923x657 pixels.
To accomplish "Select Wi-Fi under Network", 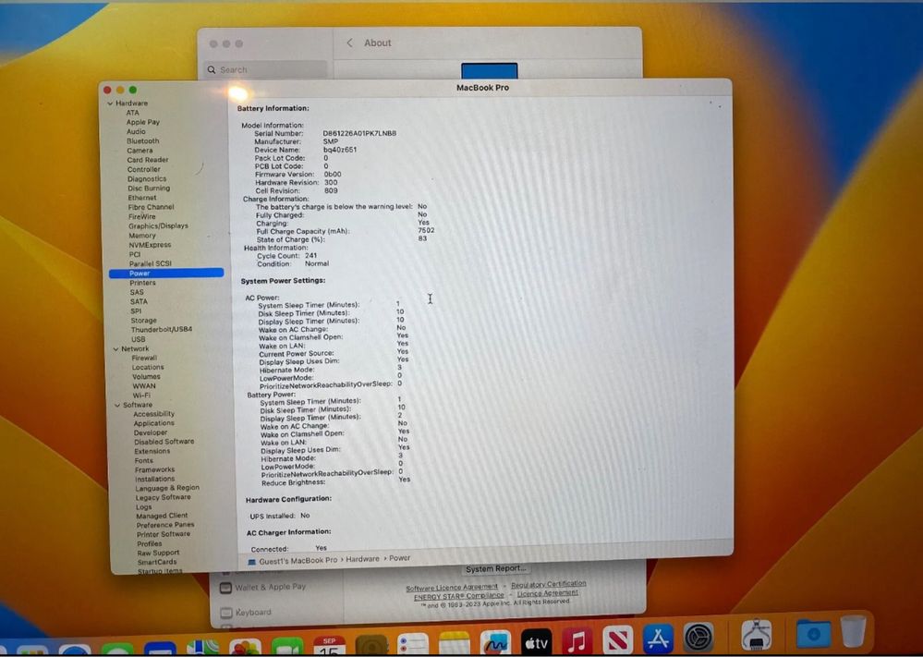I will tap(141, 395).
